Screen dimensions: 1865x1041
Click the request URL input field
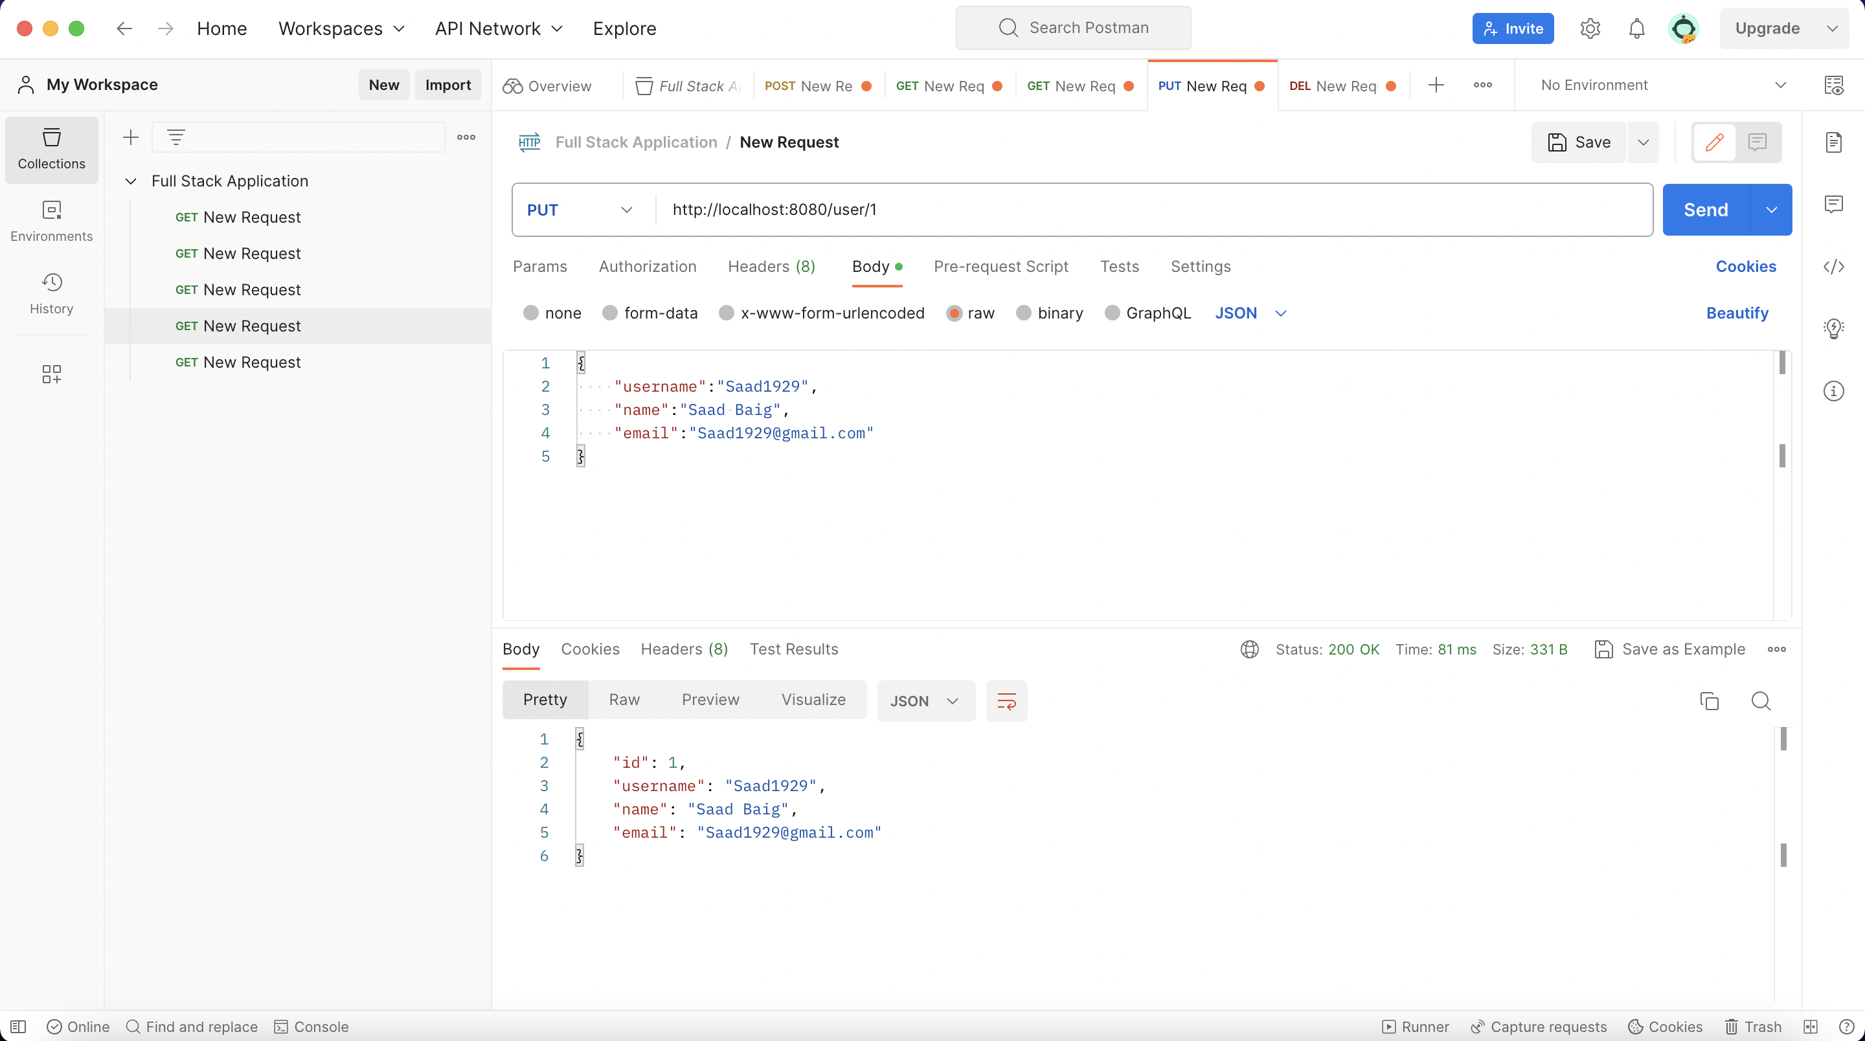pyautogui.click(x=1013, y=209)
